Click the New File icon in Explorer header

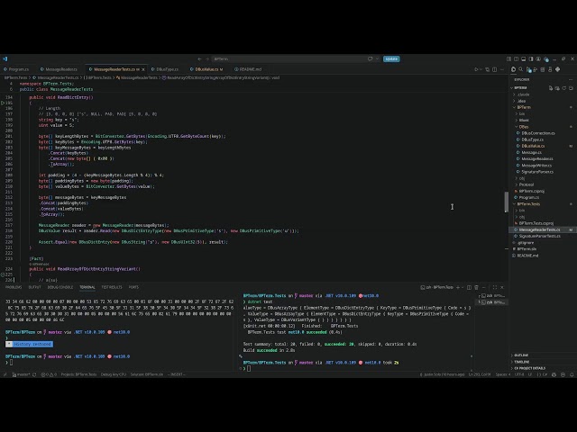tap(551, 88)
